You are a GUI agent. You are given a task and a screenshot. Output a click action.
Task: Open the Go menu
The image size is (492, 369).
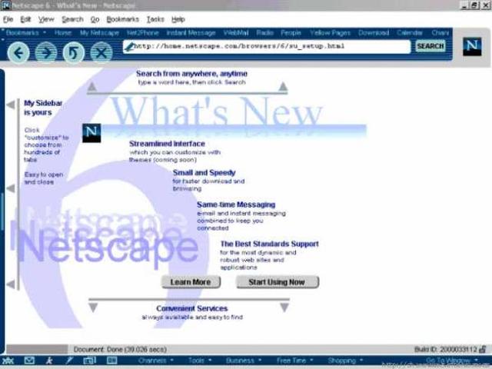click(x=95, y=19)
